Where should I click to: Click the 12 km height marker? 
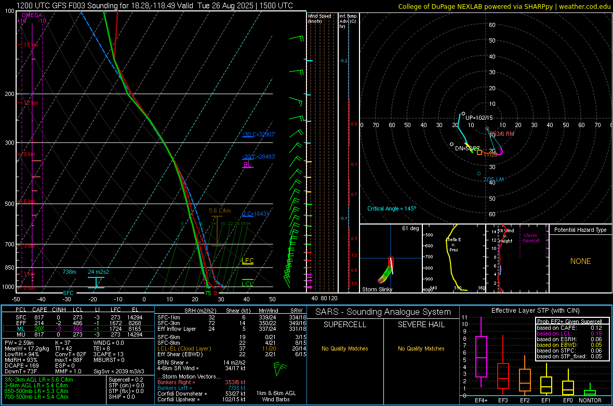(x=30, y=103)
